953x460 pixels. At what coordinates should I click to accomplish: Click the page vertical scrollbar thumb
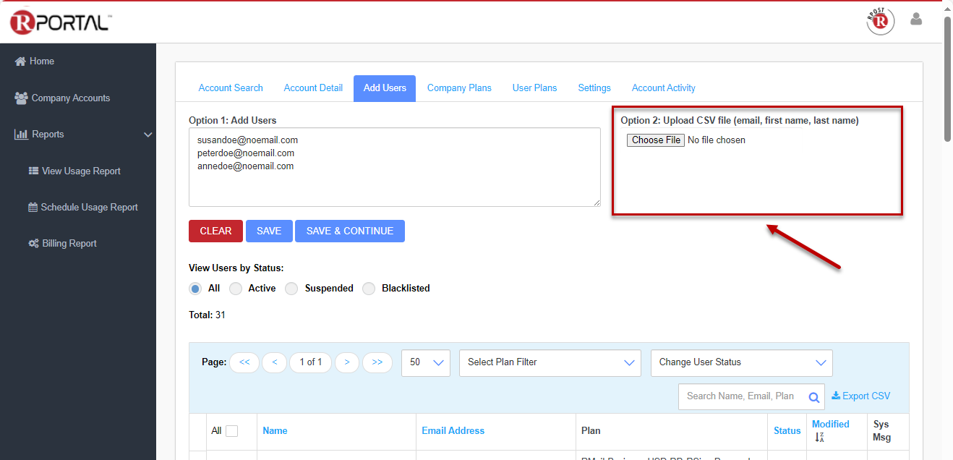coord(947,80)
